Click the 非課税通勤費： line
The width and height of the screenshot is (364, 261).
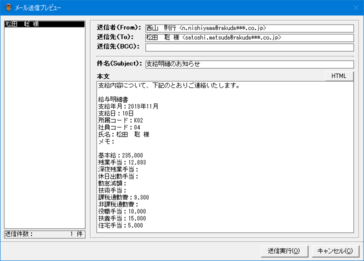(118, 204)
